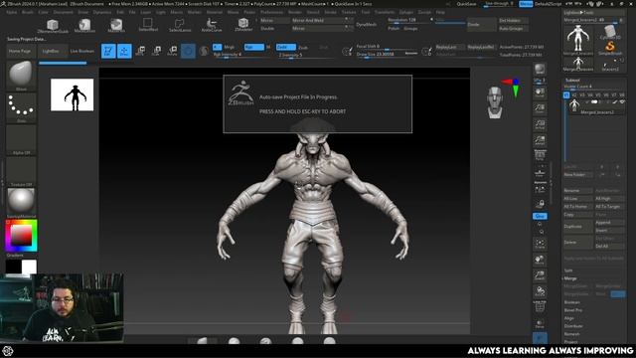Click the Duplicate subtool button
Viewport: 636px width, 358px height.
578,226
